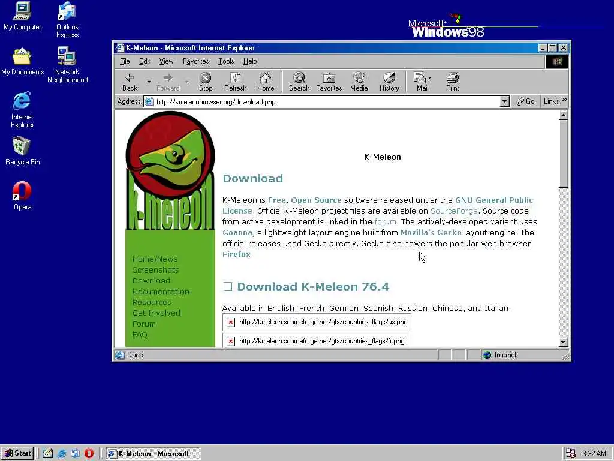Open FAQ sidebar link

click(140, 335)
